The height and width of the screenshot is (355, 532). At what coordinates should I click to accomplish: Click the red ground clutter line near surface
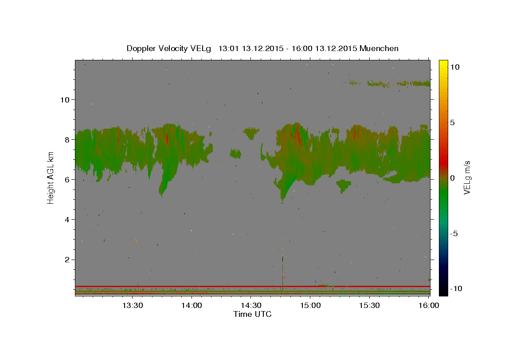[x=252, y=286]
